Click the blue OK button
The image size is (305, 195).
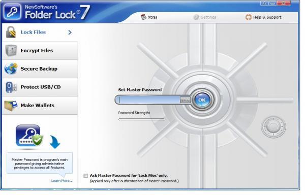tap(202, 100)
